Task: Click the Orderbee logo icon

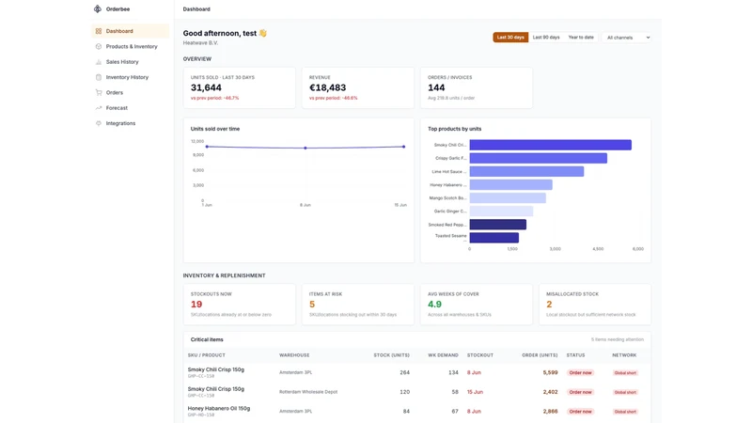Action: 98,8
